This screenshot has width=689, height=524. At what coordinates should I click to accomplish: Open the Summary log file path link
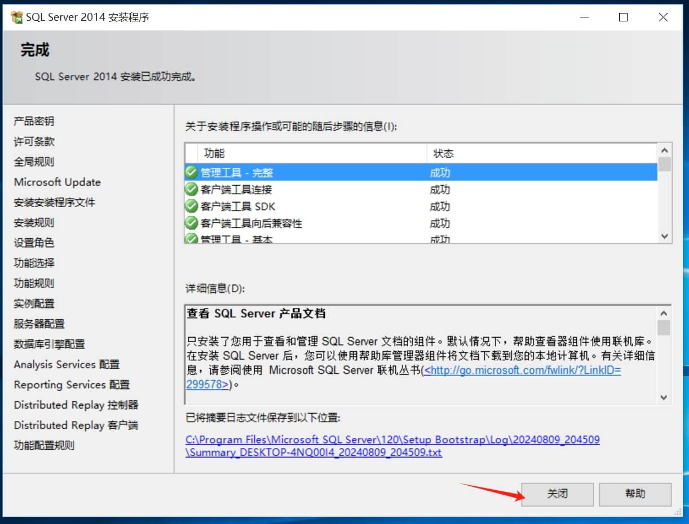click(392, 440)
